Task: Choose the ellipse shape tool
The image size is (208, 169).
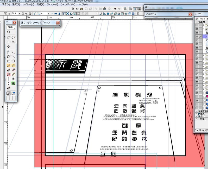Action: click(x=13, y=61)
